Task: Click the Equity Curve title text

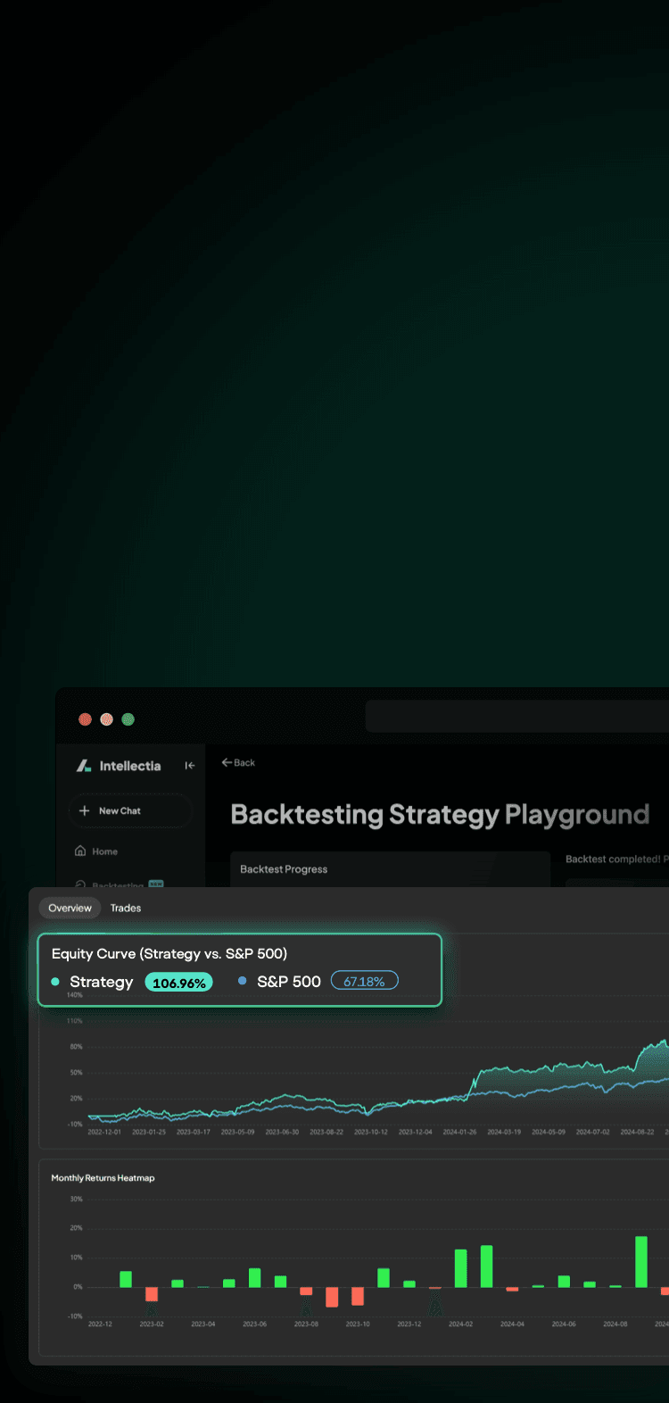Action: (x=169, y=954)
